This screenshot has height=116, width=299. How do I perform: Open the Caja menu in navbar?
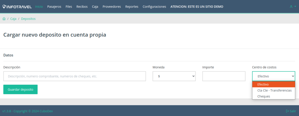[x=95, y=7]
